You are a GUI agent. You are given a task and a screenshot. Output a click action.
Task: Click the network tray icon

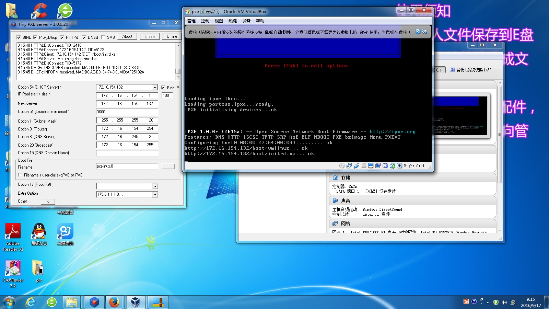coord(513,302)
